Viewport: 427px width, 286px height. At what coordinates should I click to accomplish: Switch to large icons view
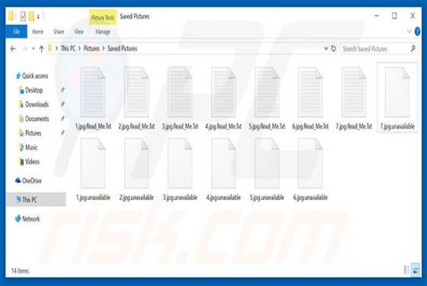click(416, 270)
